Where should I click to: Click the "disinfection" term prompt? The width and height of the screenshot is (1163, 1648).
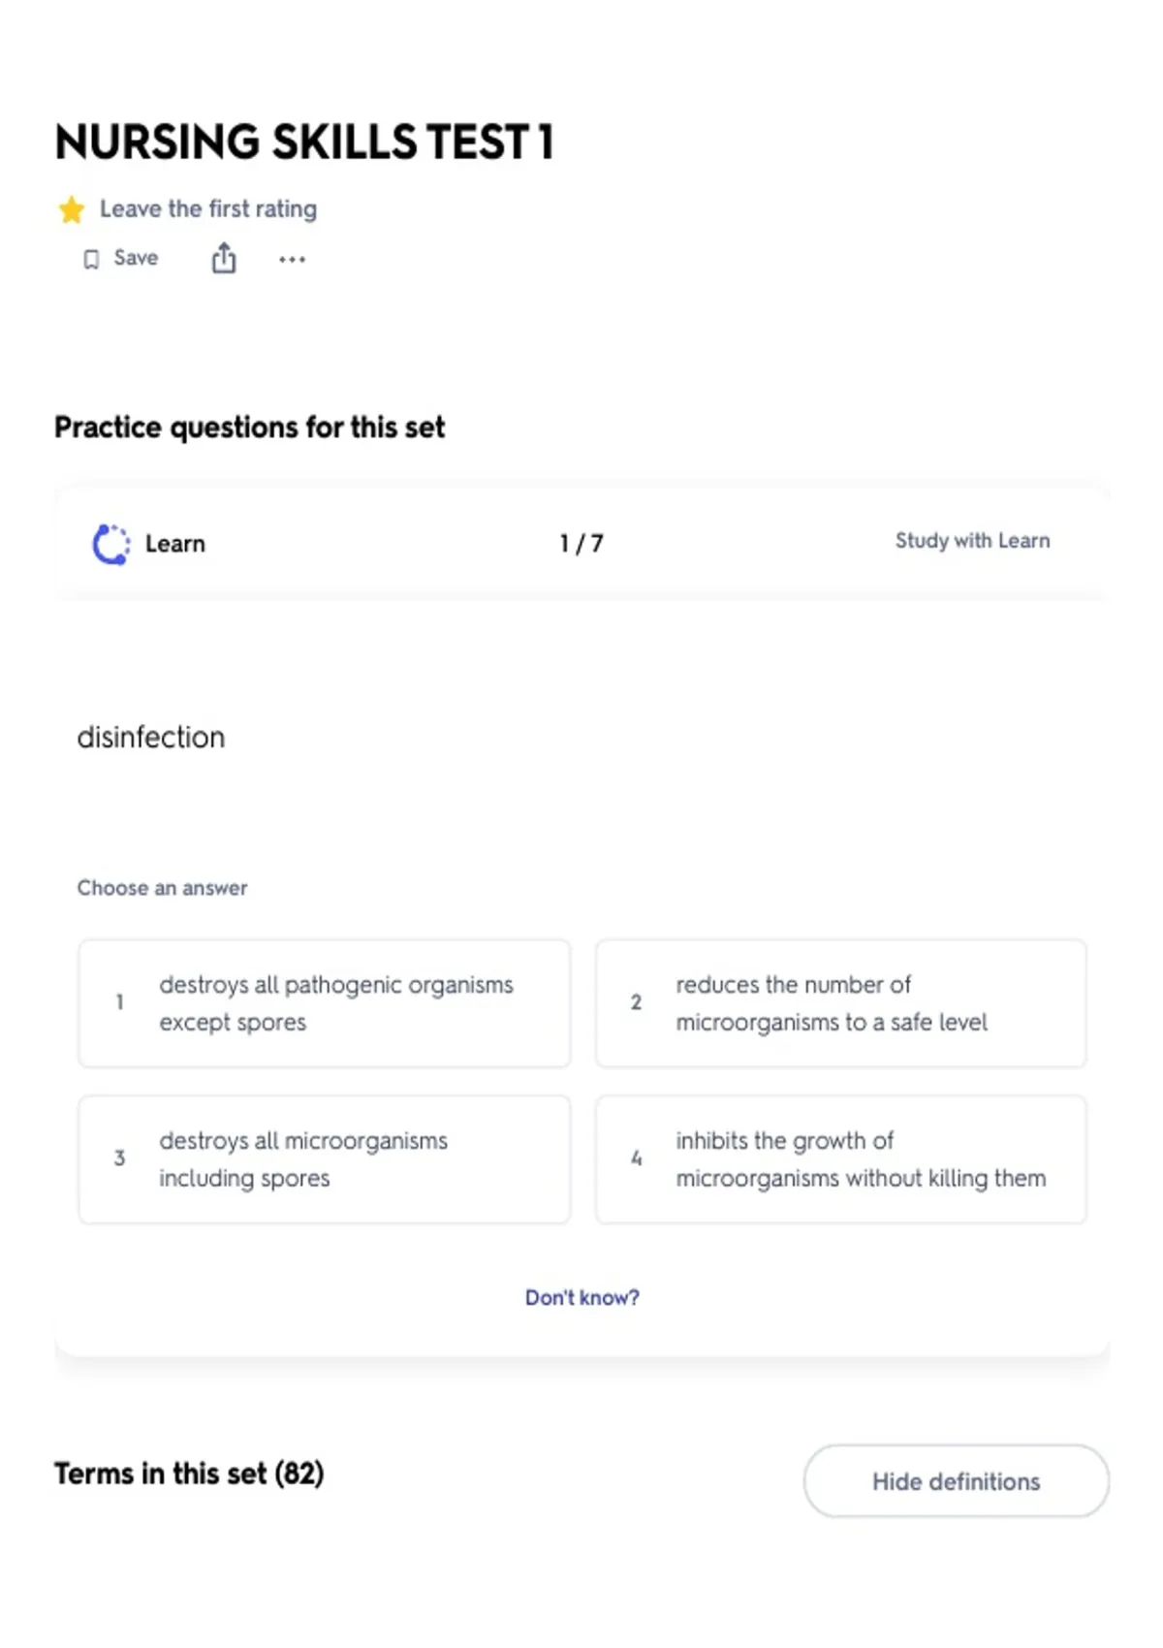click(x=151, y=737)
